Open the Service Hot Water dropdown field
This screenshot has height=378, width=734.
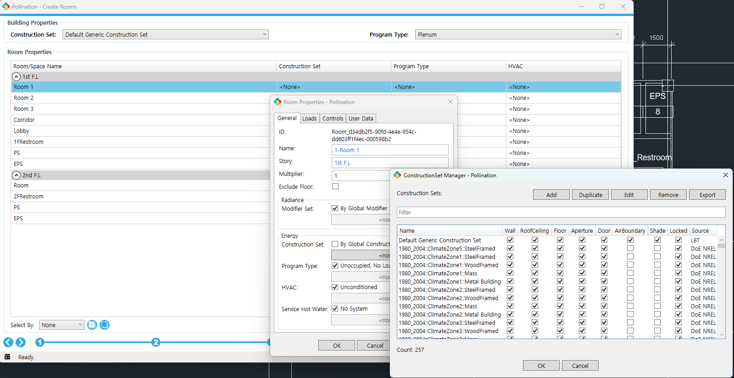point(361,320)
